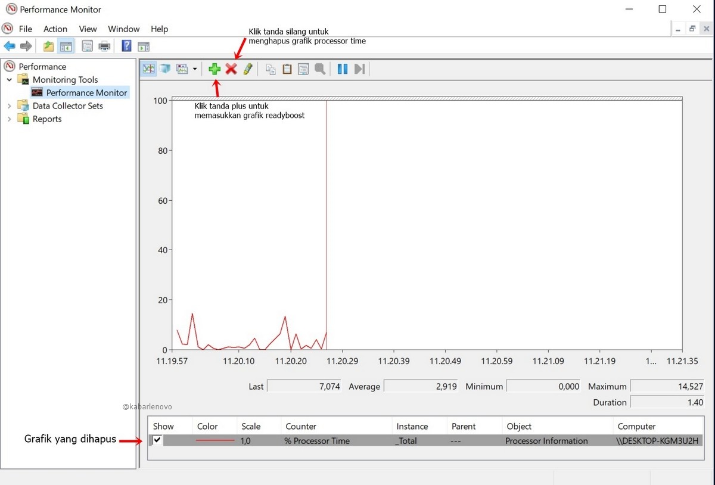Open the Change graph type dropdown arrow
This screenshot has height=485, width=715.
point(195,69)
